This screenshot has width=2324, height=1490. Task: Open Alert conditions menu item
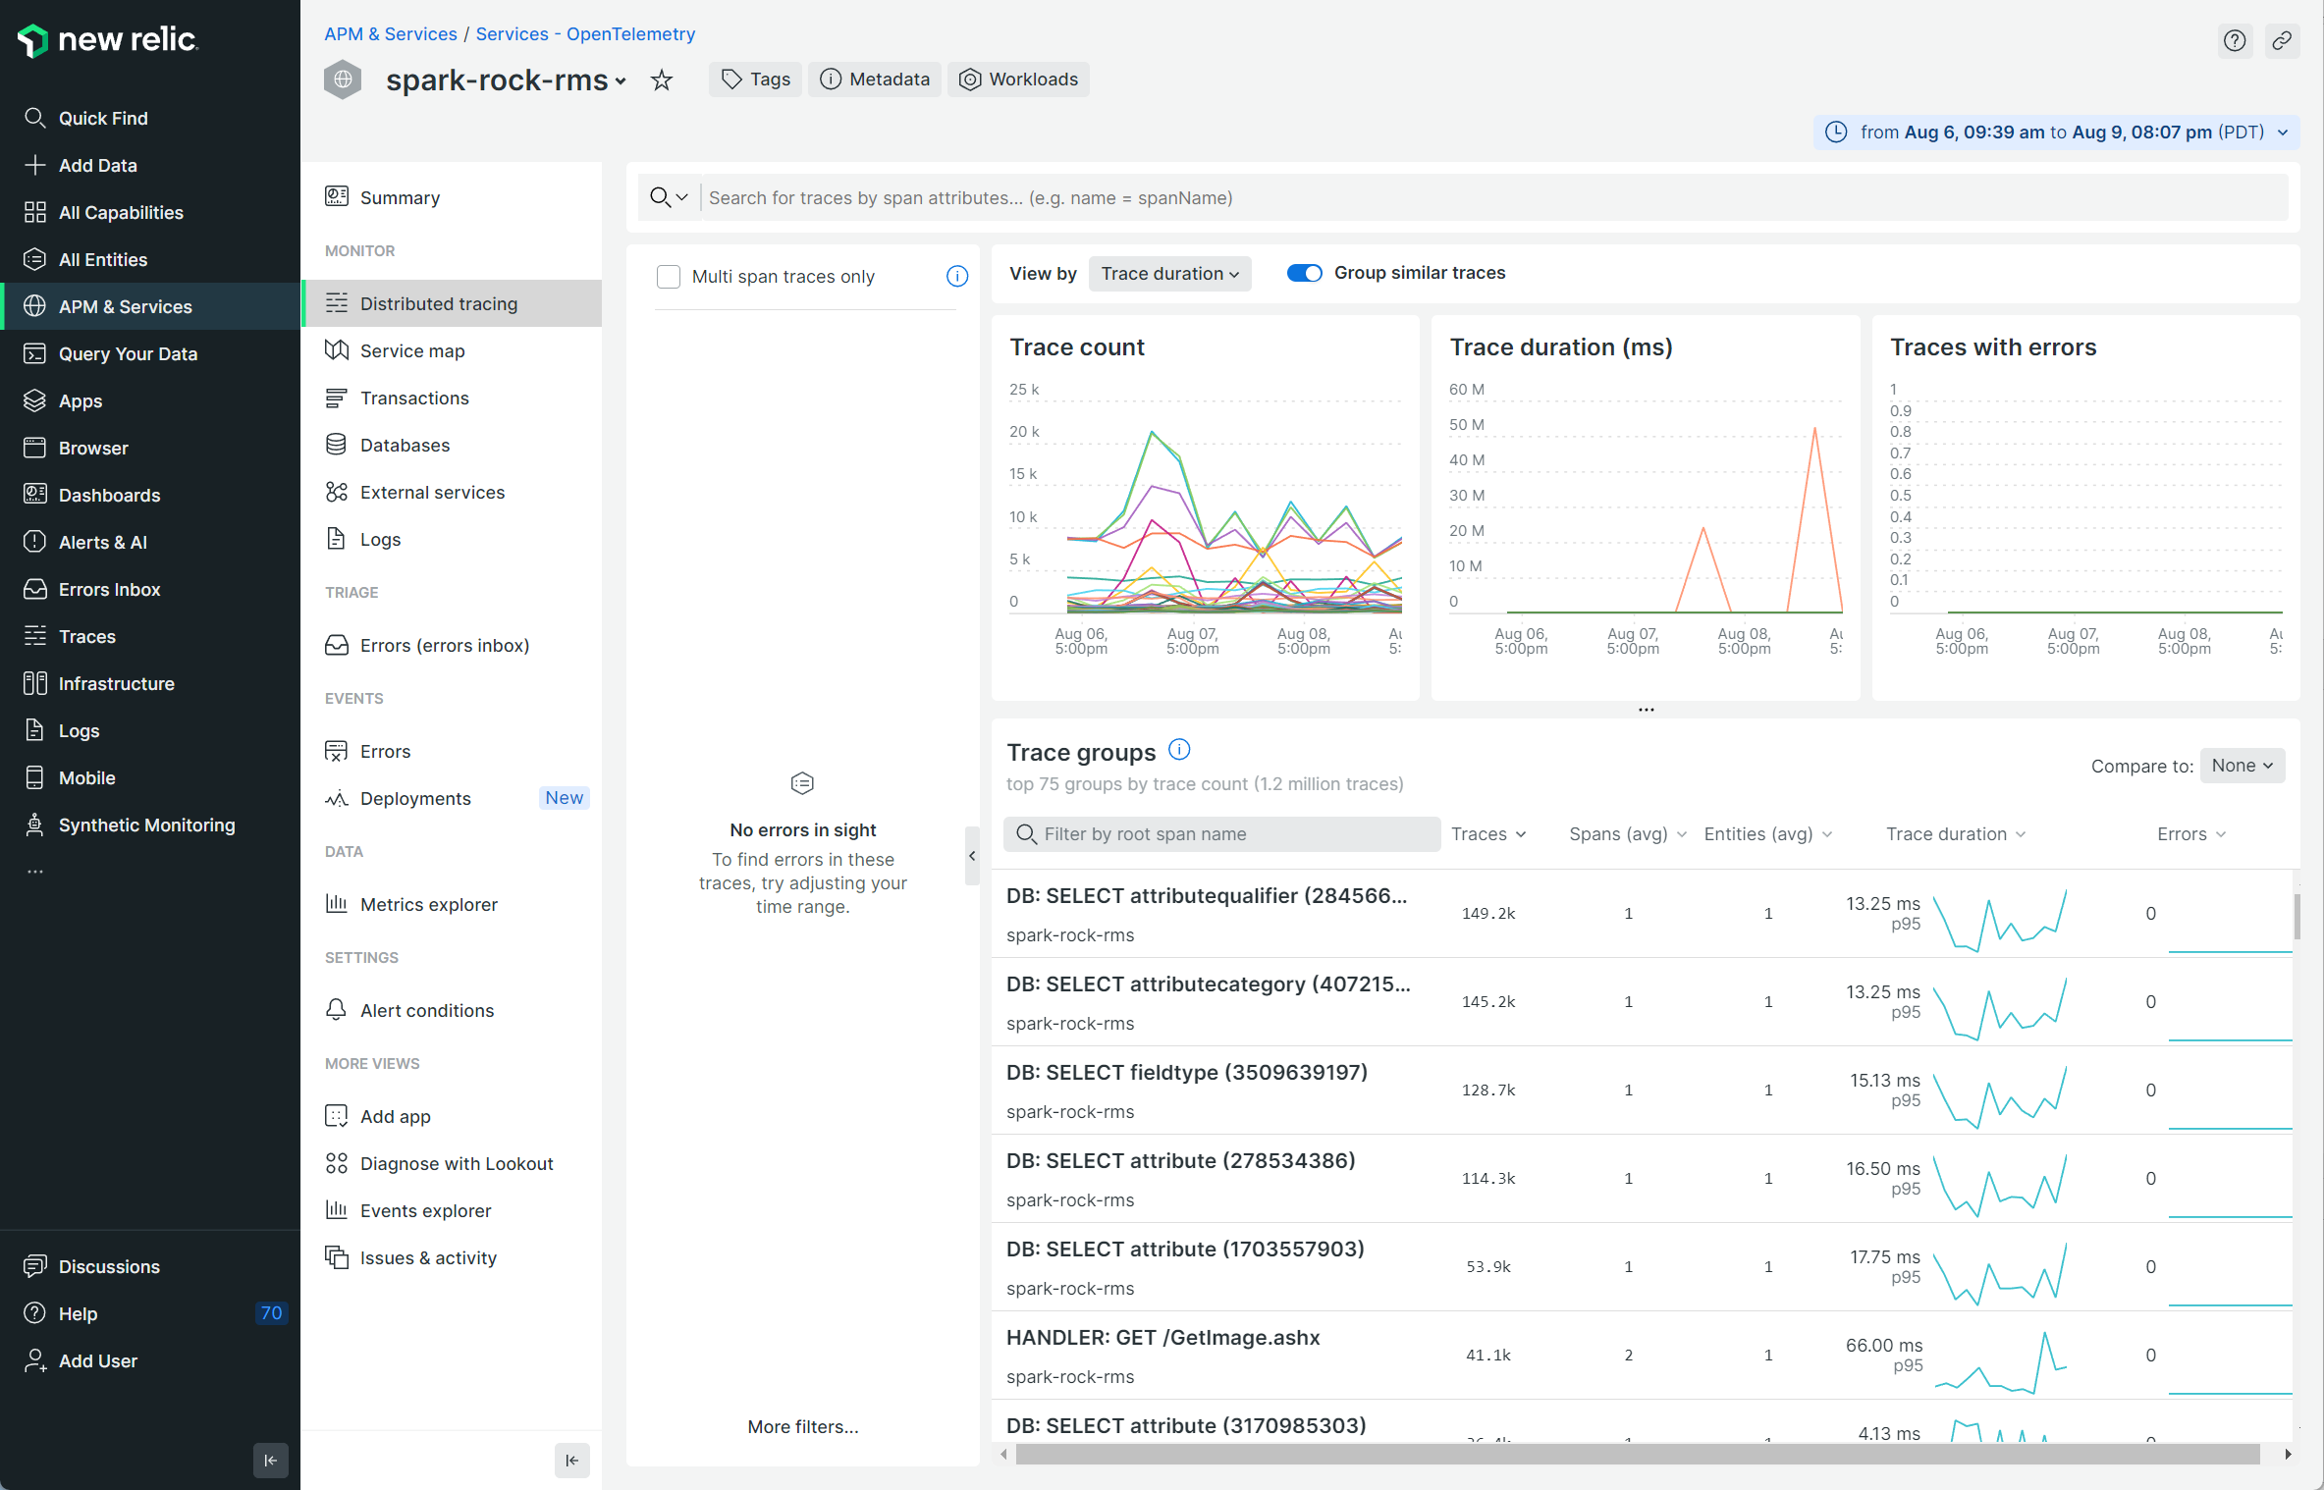tap(452, 1010)
